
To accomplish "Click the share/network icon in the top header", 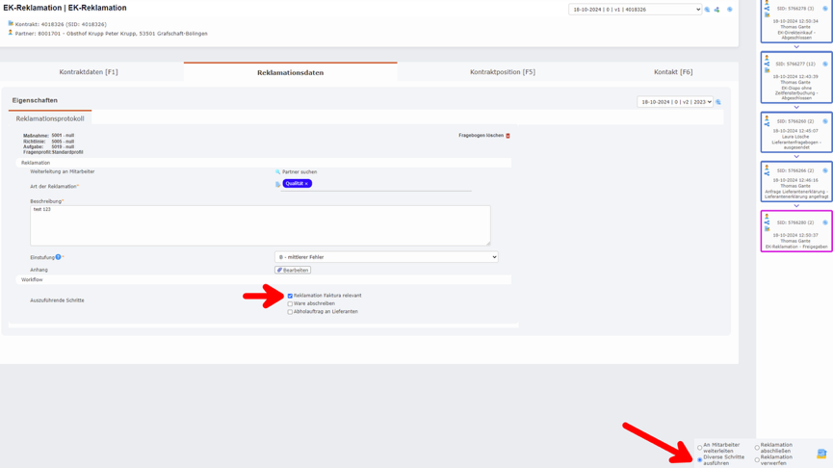I will [x=716, y=10].
